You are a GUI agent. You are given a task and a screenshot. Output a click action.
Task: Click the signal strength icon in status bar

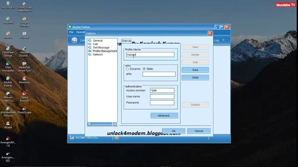click(x=72, y=138)
